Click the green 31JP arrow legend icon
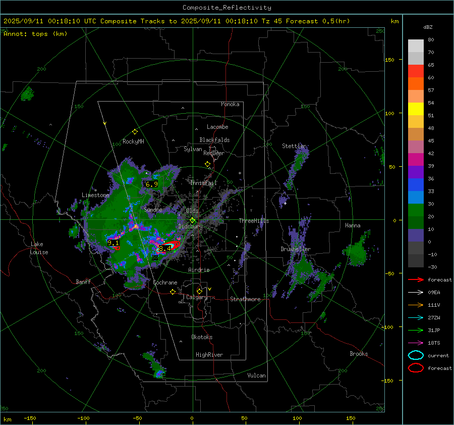This screenshot has width=454, height=425. tap(416, 330)
